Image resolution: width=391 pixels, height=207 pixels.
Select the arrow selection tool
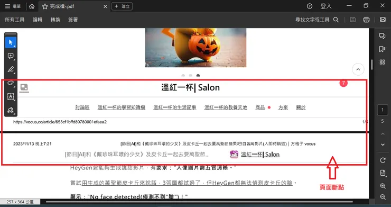[x=11, y=42]
